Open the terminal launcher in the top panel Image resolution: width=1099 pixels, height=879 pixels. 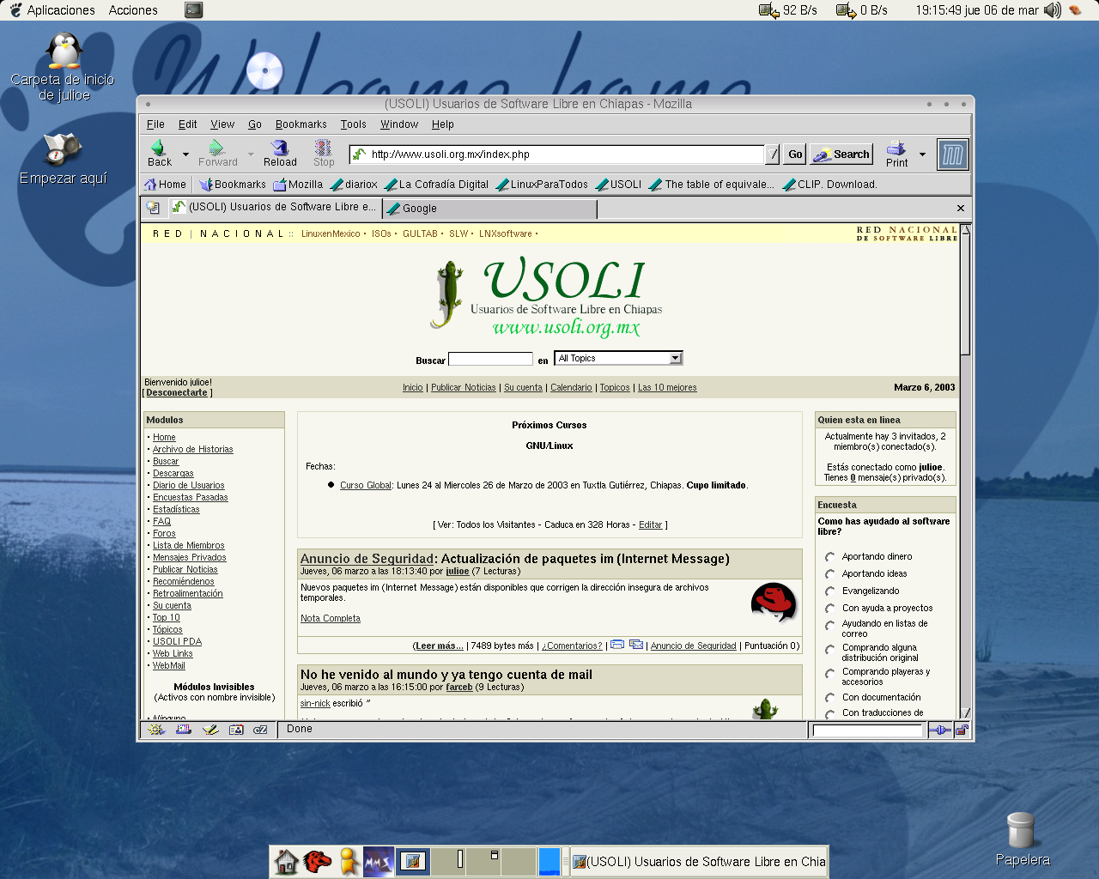coord(194,10)
